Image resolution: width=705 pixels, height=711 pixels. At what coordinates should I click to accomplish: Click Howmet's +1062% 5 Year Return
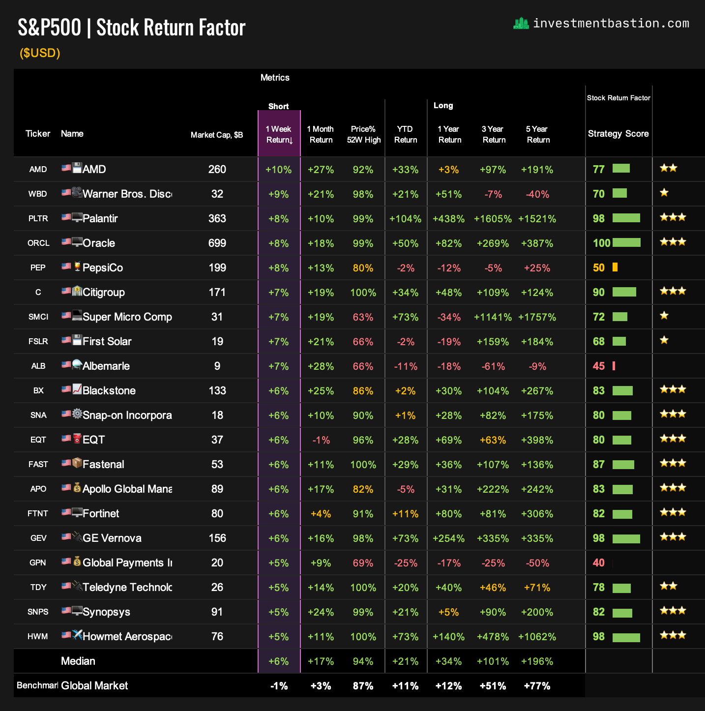pos(537,637)
